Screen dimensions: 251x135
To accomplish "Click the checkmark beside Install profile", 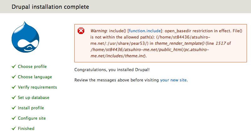I will coord(13,108).
